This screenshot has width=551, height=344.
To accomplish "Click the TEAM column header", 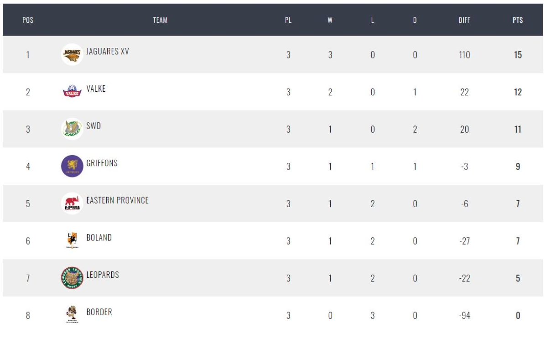I will [160, 20].
